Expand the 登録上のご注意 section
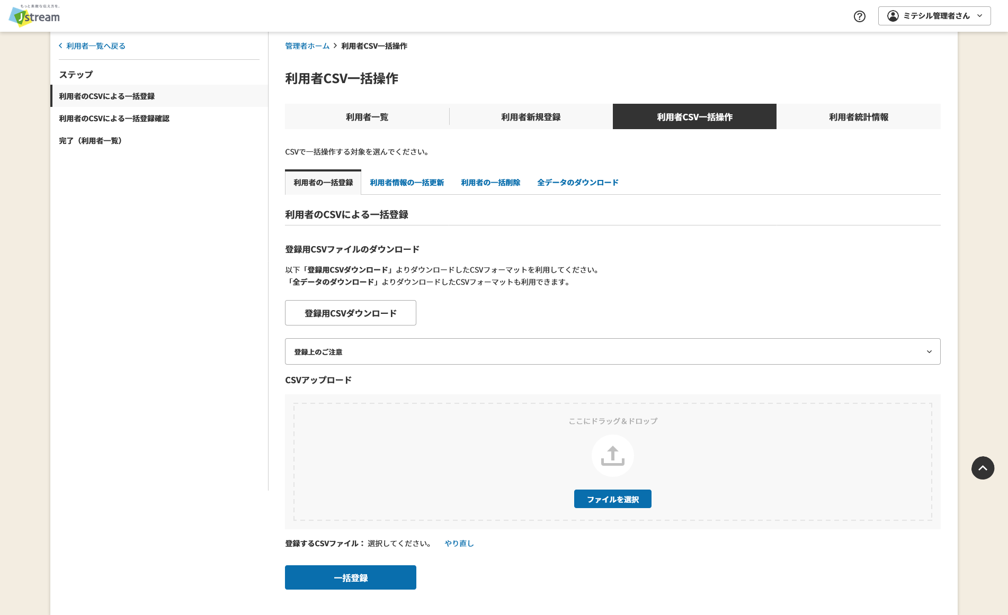Viewport: 1008px width, 615px height. [x=613, y=351]
